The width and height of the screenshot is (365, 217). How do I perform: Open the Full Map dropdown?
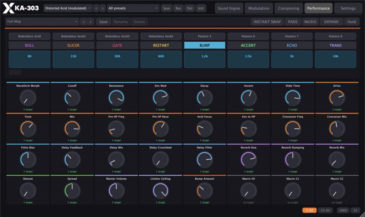click(42, 22)
